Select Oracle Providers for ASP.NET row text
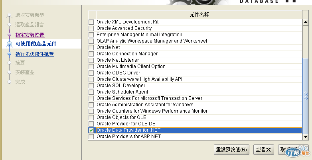The height and width of the screenshot is (160, 312). pos(129,137)
